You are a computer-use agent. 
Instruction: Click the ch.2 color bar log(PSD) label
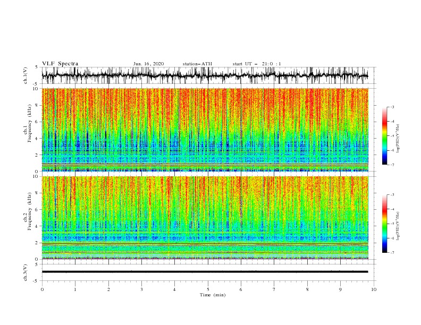[398, 226]
